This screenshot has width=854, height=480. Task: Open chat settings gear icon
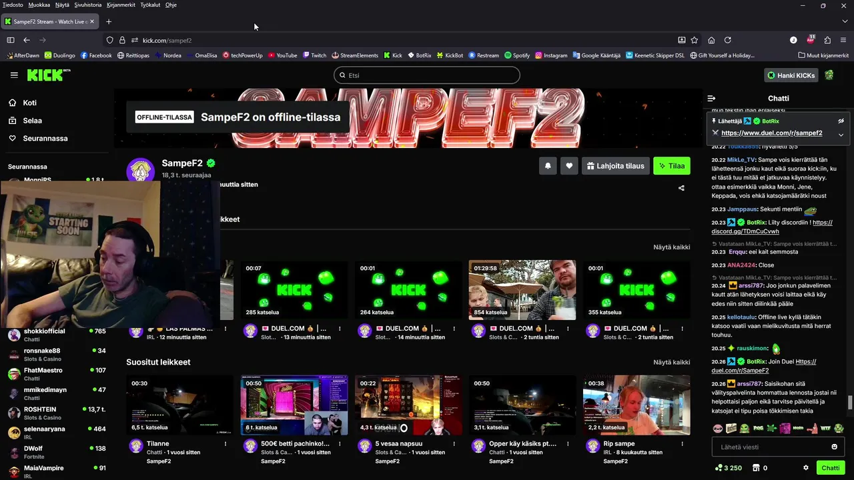click(x=806, y=468)
